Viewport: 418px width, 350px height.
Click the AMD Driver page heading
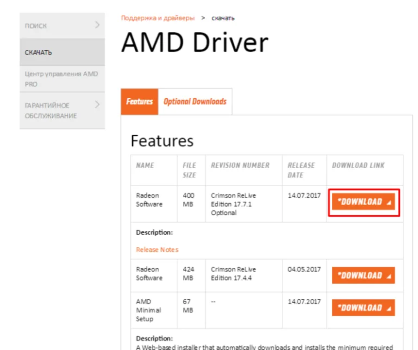point(195,42)
